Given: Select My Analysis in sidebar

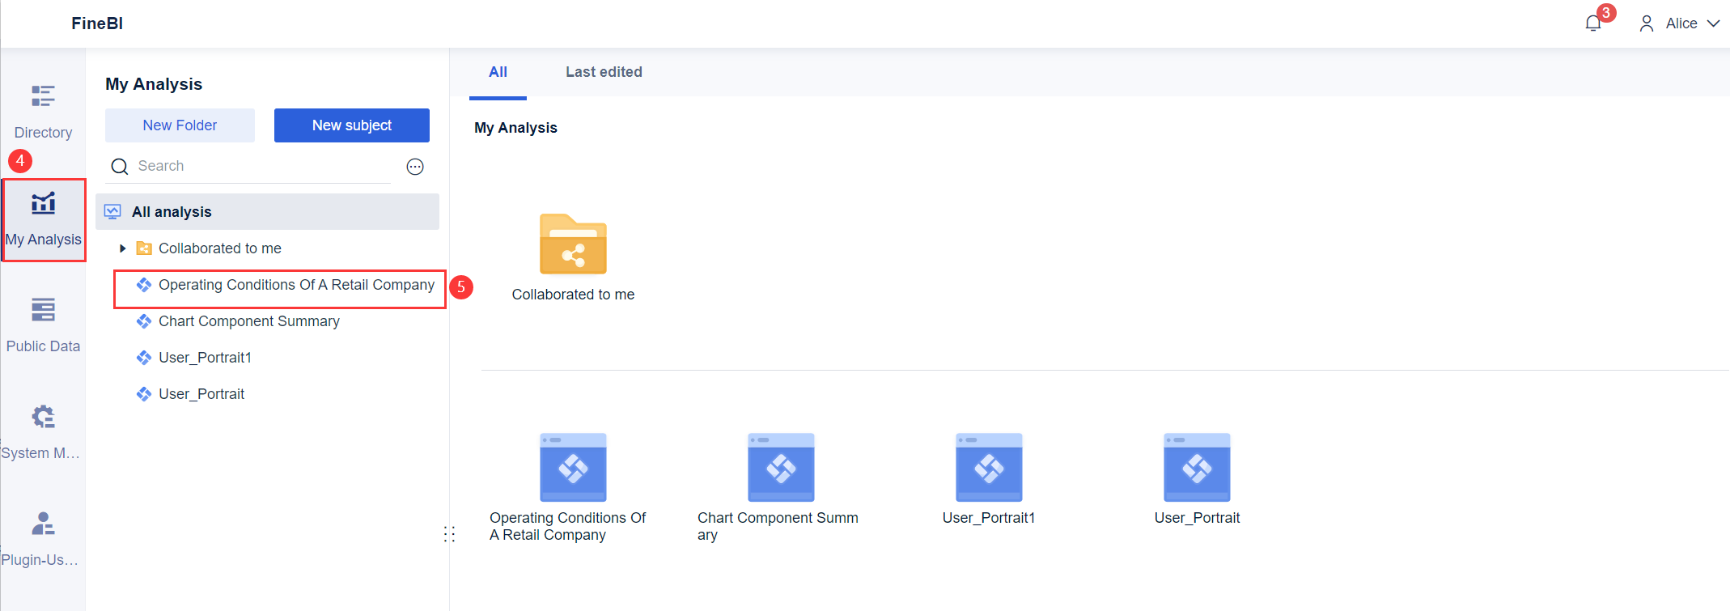Looking at the screenshot, I should (43, 219).
